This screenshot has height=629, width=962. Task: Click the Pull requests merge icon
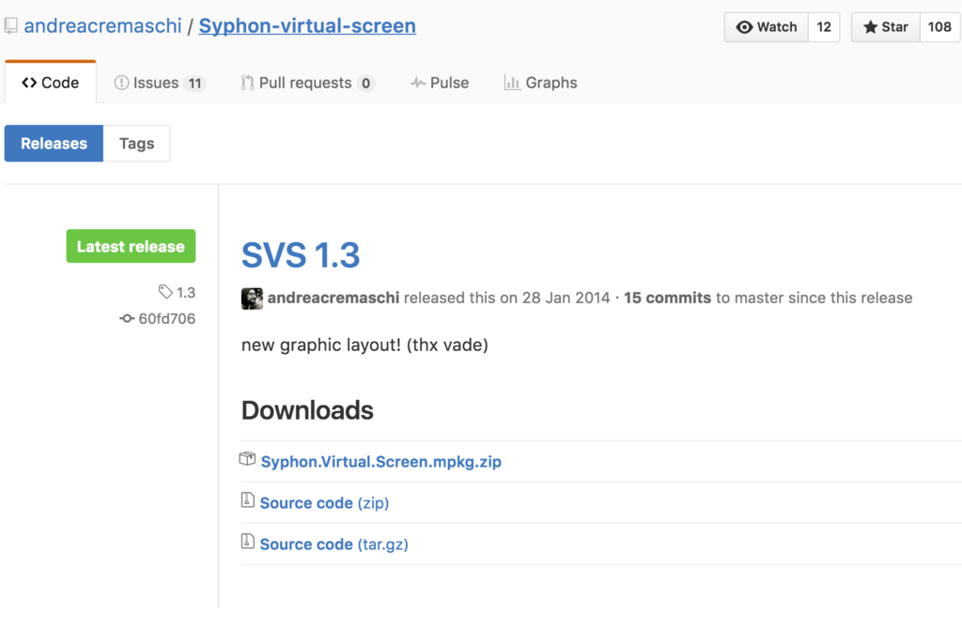[247, 83]
